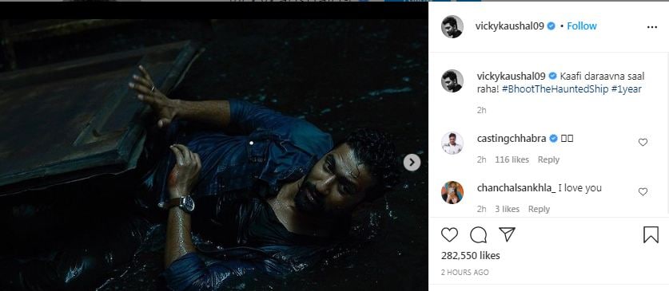Save the post with the bookmark icon
This screenshot has height=291, width=669.
(651, 235)
